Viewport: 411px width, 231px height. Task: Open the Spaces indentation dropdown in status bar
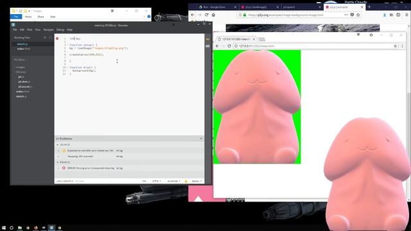click(x=197, y=181)
